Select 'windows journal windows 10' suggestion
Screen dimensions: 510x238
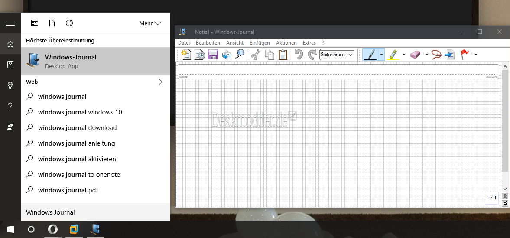pos(95,112)
